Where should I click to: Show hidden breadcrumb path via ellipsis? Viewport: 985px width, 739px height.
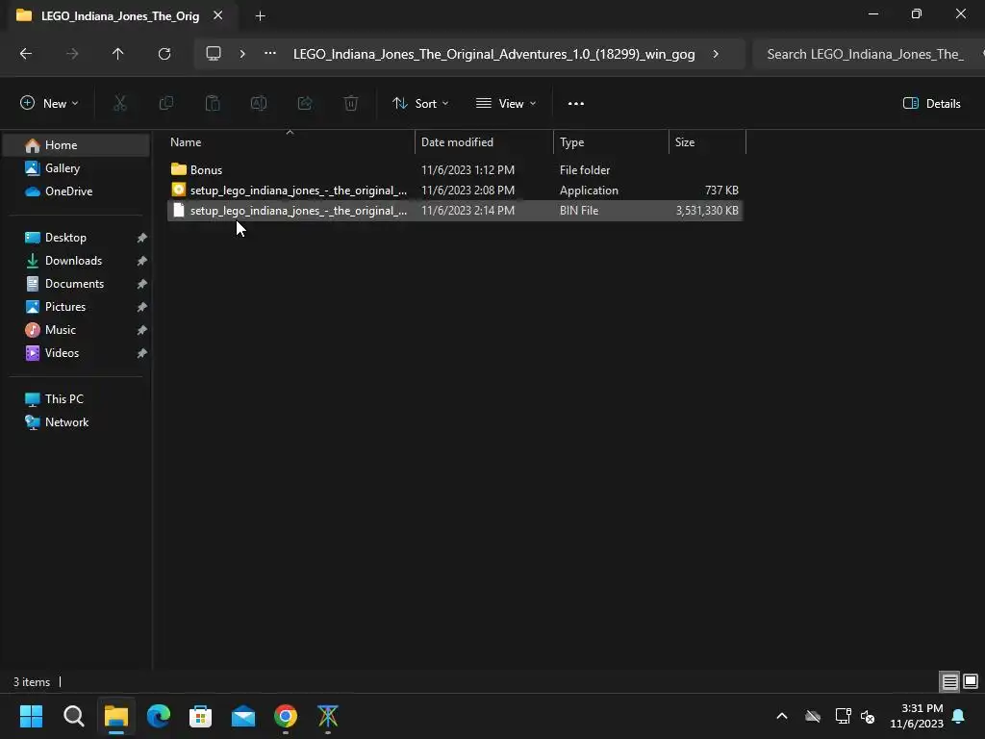point(270,54)
